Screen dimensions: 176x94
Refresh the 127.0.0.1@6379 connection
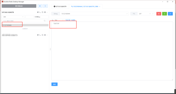[x=42, y=12]
